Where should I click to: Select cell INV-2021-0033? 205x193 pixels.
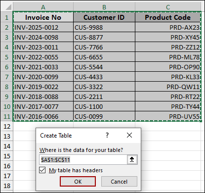43,67
